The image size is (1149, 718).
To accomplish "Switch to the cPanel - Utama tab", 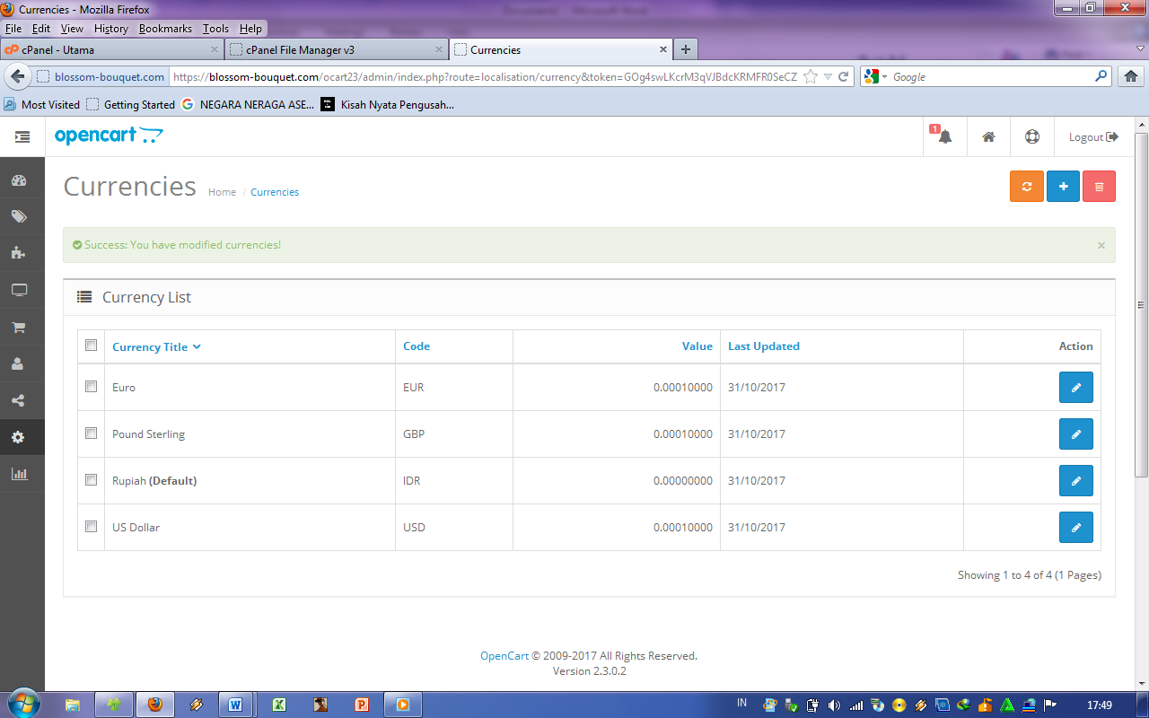I will click(111, 49).
